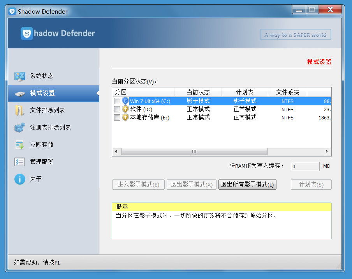Click the 1863. value in E: row
Viewport: 352px width, 279px height.
pos(325,118)
